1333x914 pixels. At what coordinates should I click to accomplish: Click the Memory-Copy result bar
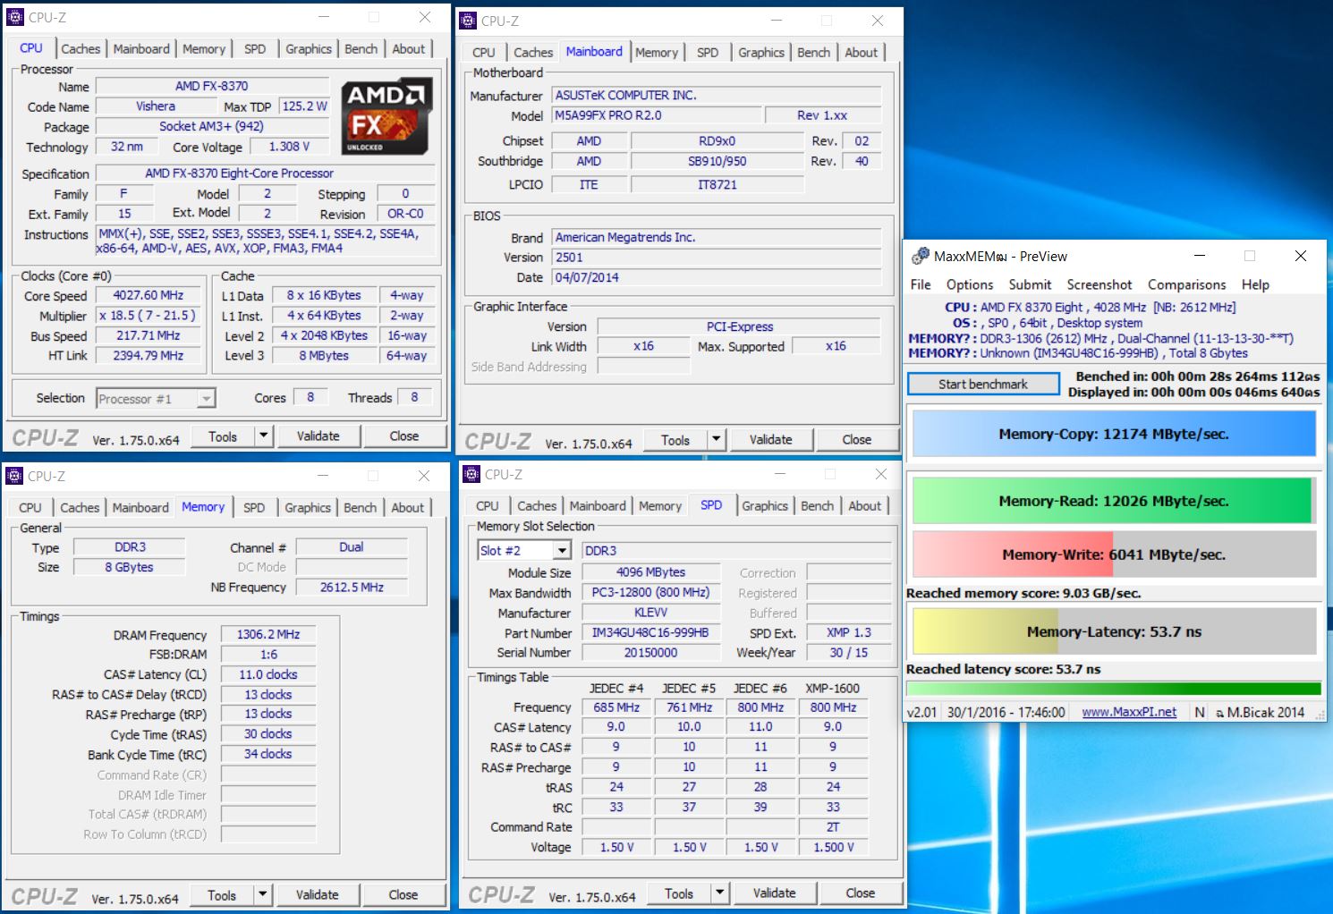tap(1113, 435)
